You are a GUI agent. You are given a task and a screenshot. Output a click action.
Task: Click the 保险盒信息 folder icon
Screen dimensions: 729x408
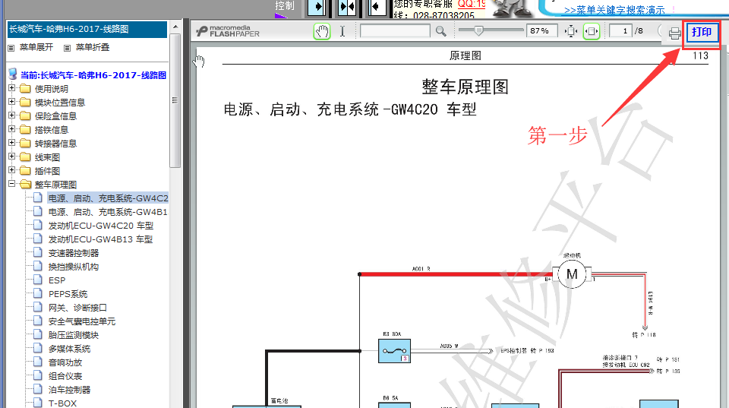26,115
